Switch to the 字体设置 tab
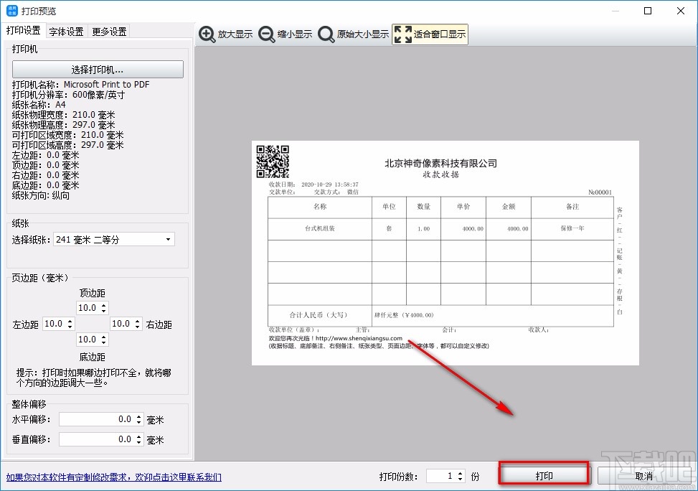The height and width of the screenshot is (491, 698). (66, 31)
